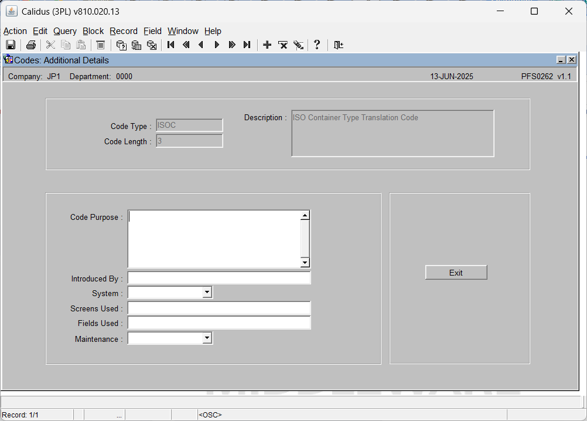Screen dimensions: 587x421
Task: Go to previous record arrow
Action: pyautogui.click(x=201, y=45)
